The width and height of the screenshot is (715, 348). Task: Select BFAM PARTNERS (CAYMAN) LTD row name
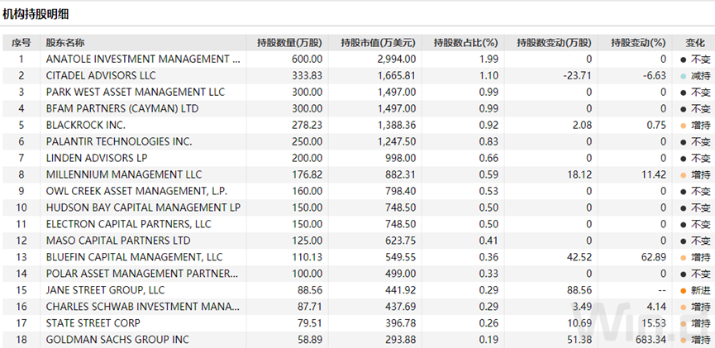pyautogui.click(x=122, y=108)
